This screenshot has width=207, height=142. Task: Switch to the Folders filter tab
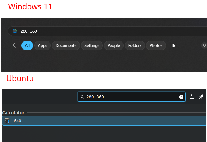(135, 45)
